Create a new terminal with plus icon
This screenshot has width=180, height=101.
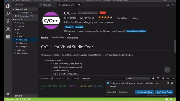[153, 79]
